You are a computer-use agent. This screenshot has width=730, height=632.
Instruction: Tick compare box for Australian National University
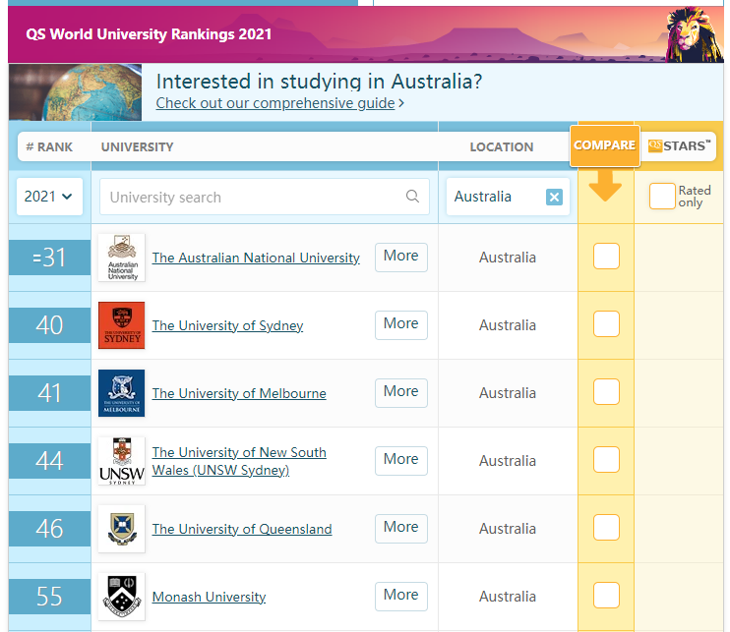[x=606, y=257]
